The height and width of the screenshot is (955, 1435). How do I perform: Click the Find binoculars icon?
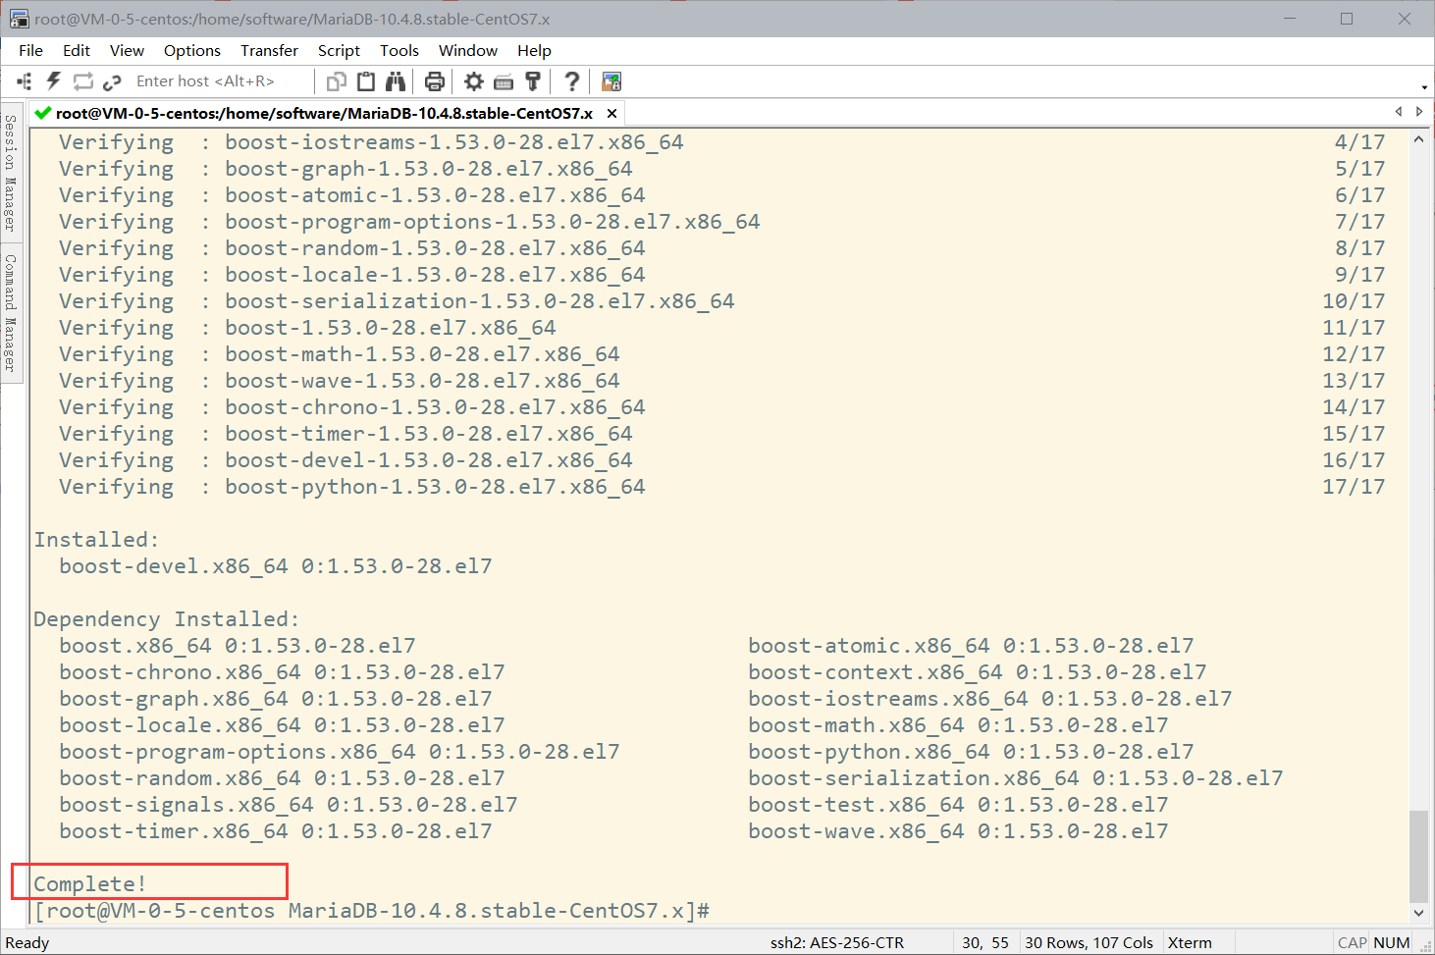point(396,81)
